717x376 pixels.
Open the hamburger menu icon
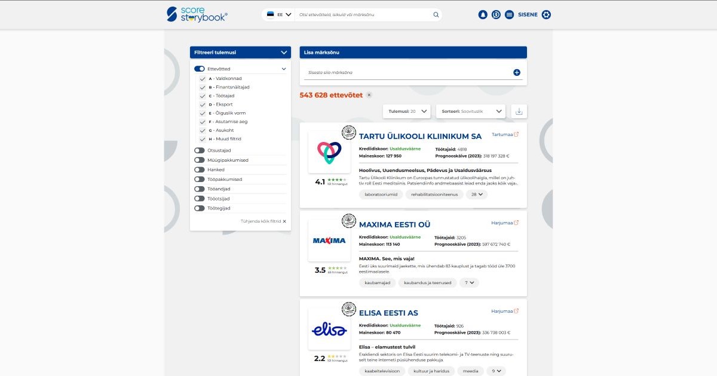(510, 14)
